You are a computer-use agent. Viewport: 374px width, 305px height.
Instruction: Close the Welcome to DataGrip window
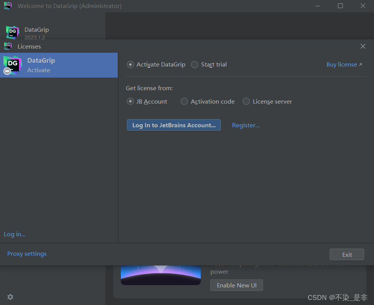coord(363,6)
